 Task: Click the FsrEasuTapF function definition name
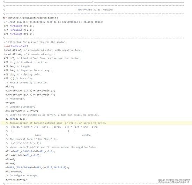click(x=19, y=46)
